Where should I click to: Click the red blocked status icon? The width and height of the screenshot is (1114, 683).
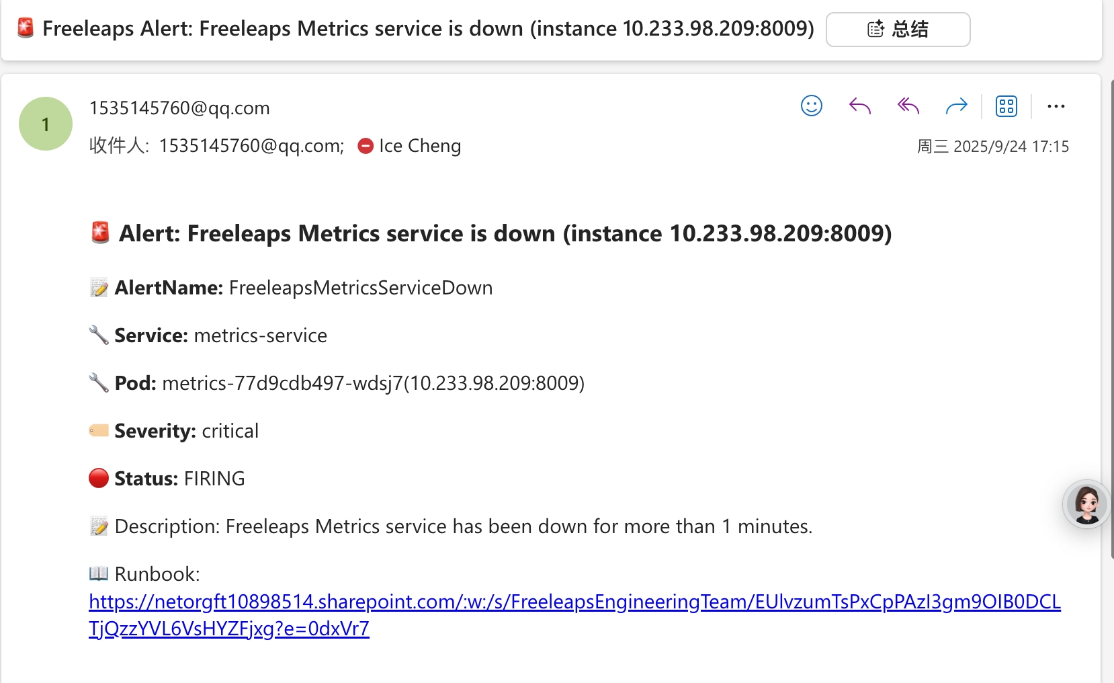(366, 146)
